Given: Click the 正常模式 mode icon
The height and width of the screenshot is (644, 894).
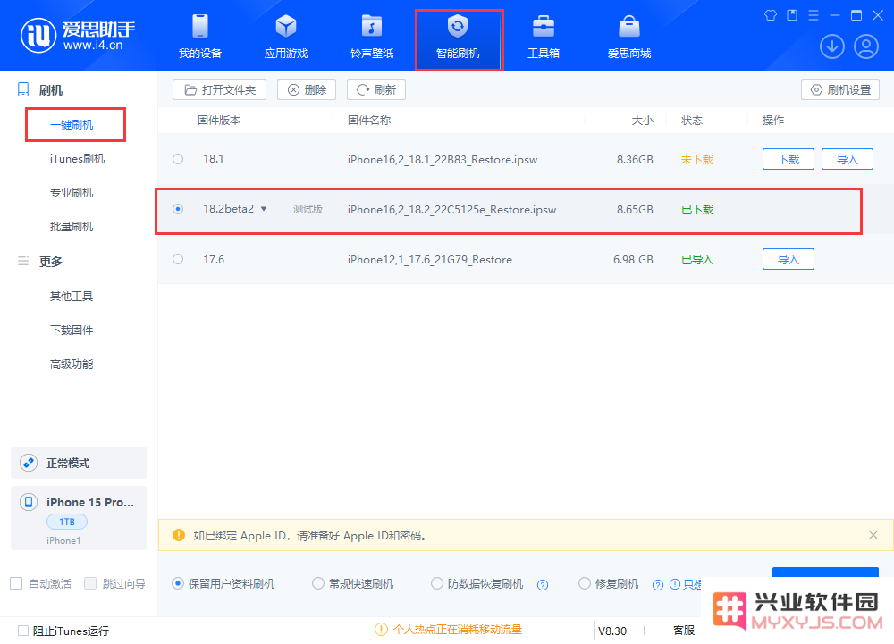Looking at the screenshot, I should (x=29, y=463).
